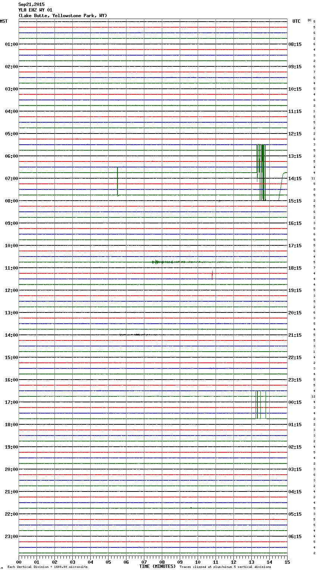Select the 02:00 MST time label
Screen dimensions: 317x572
click(x=12, y=67)
